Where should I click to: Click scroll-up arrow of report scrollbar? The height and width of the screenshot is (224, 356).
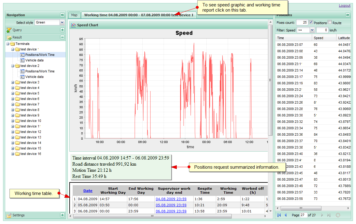pyautogui.click(x=270, y=22)
